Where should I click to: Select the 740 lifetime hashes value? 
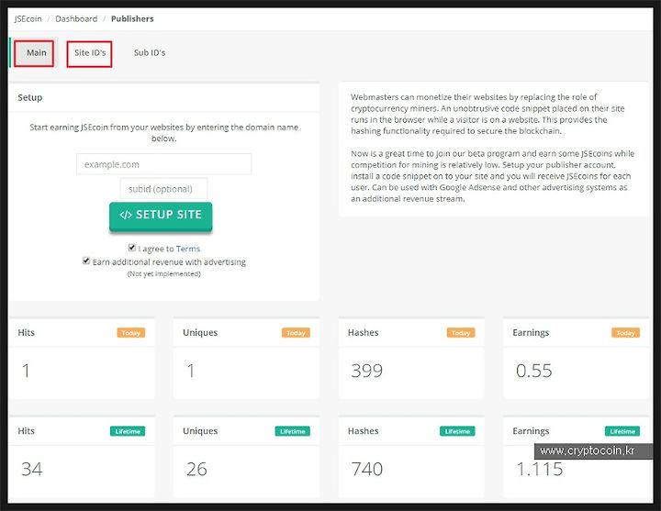pyautogui.click(x=366, y=470)
